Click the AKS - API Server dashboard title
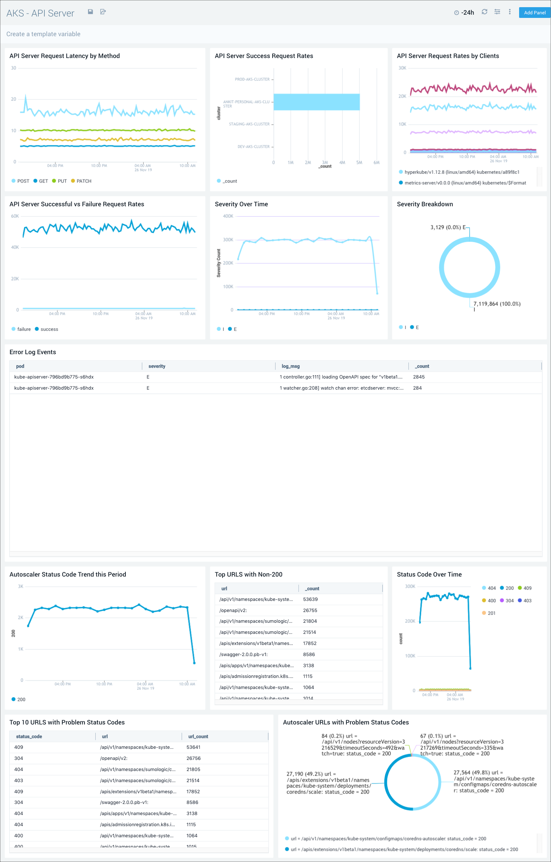551x862 pixels. tap(40, 13)
